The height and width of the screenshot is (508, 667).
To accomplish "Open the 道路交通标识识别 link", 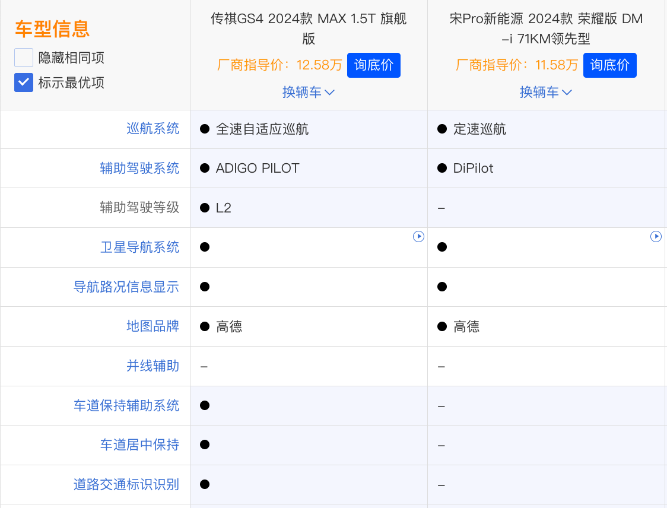I will pos(126,484).
